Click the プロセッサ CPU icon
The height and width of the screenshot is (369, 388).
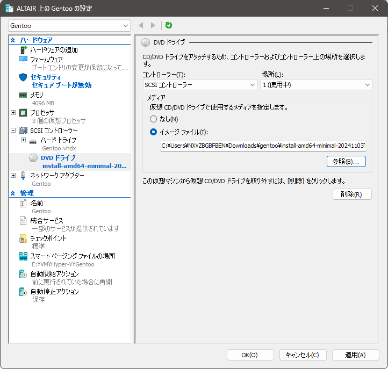(x=23, y=113)
